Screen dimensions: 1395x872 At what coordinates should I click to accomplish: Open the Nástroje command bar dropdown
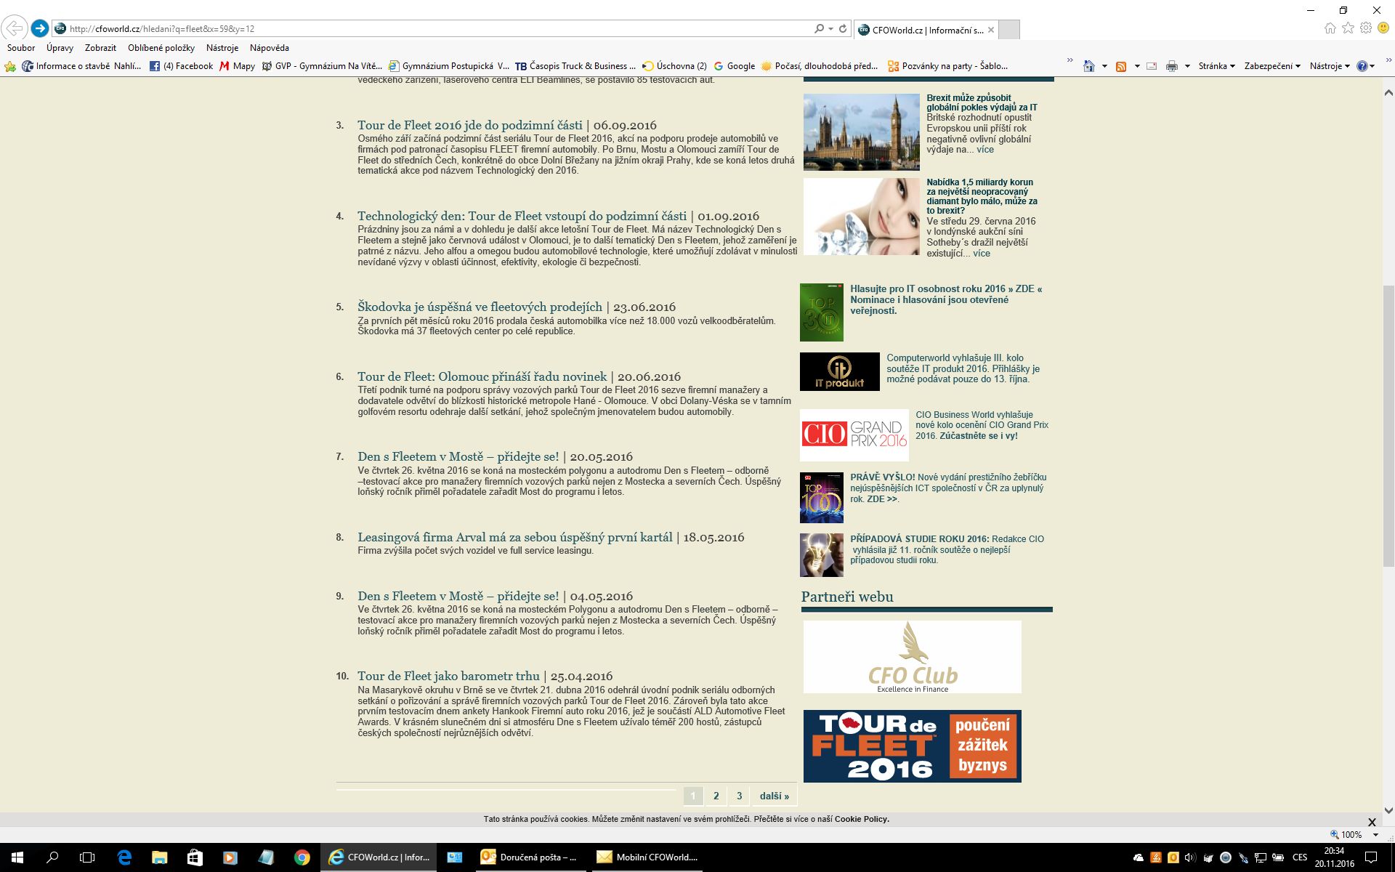coord(1330,66)
